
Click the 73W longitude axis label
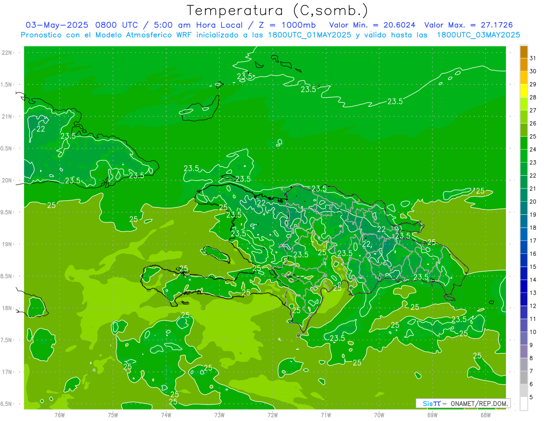[x=219, y=415]
